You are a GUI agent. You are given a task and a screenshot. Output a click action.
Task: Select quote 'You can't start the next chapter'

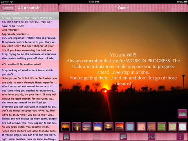(29, 48)
